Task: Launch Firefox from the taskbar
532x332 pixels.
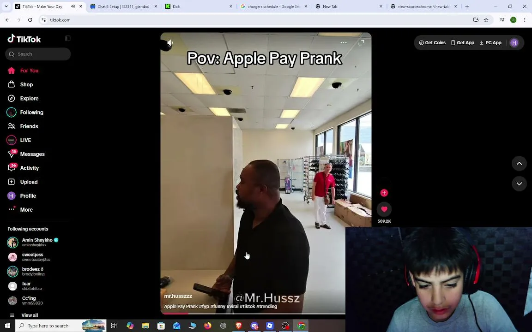Action: coord(208,326)
